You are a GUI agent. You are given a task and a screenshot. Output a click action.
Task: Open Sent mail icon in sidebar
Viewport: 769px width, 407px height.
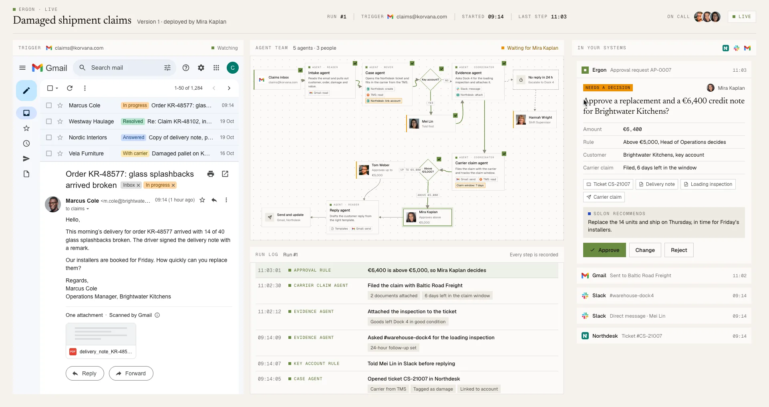[x=26, y=159]
